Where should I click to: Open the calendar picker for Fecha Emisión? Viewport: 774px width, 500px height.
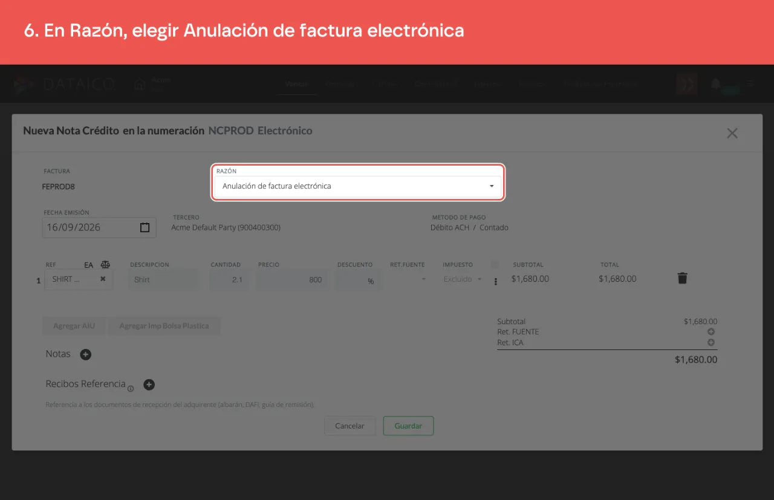(x=145, y=228)
